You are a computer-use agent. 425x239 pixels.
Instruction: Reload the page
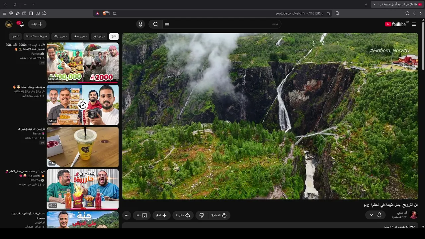click(407, 13)
